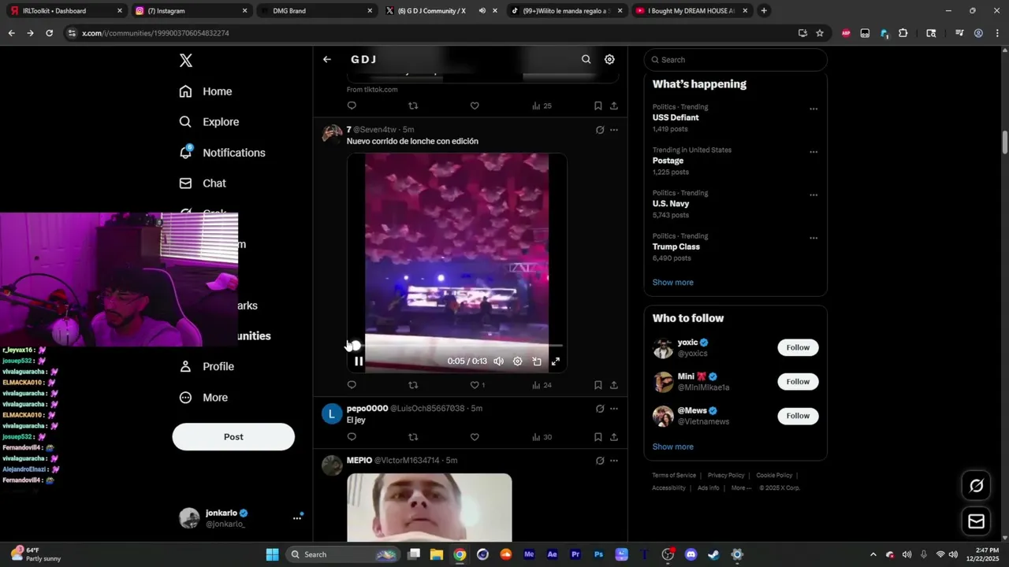Follow @Mews

[798, 416]
